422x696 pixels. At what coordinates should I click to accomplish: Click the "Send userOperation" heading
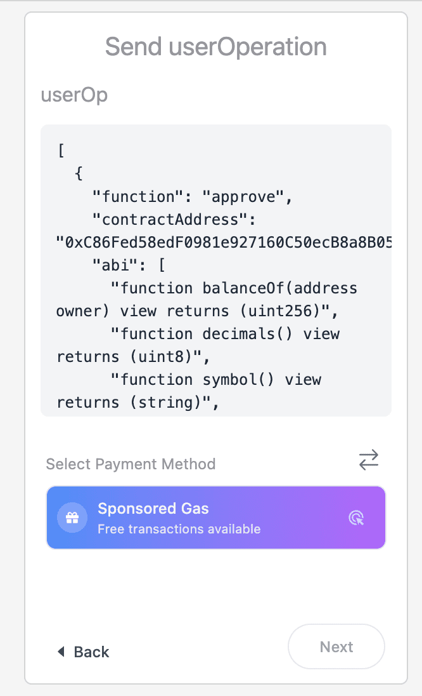coord(216,46)
